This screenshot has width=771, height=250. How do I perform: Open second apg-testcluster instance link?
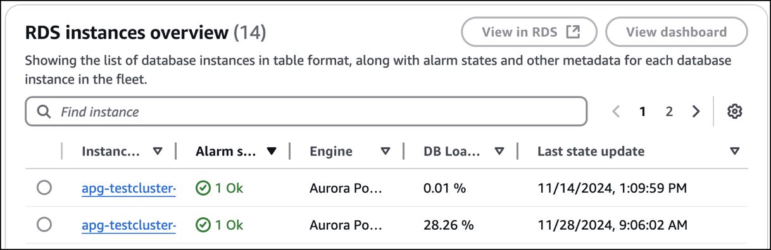pos(128,225)
